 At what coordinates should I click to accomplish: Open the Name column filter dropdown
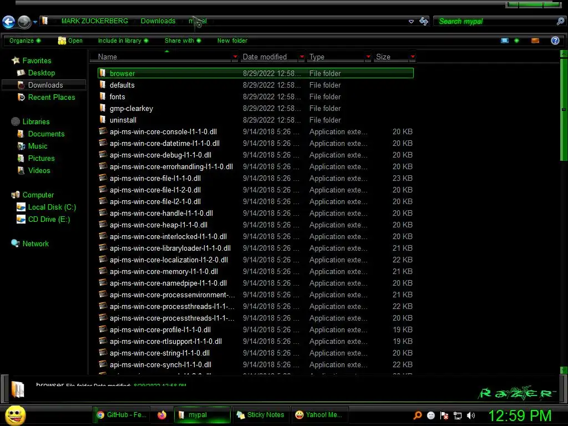[x=235, y=57]
